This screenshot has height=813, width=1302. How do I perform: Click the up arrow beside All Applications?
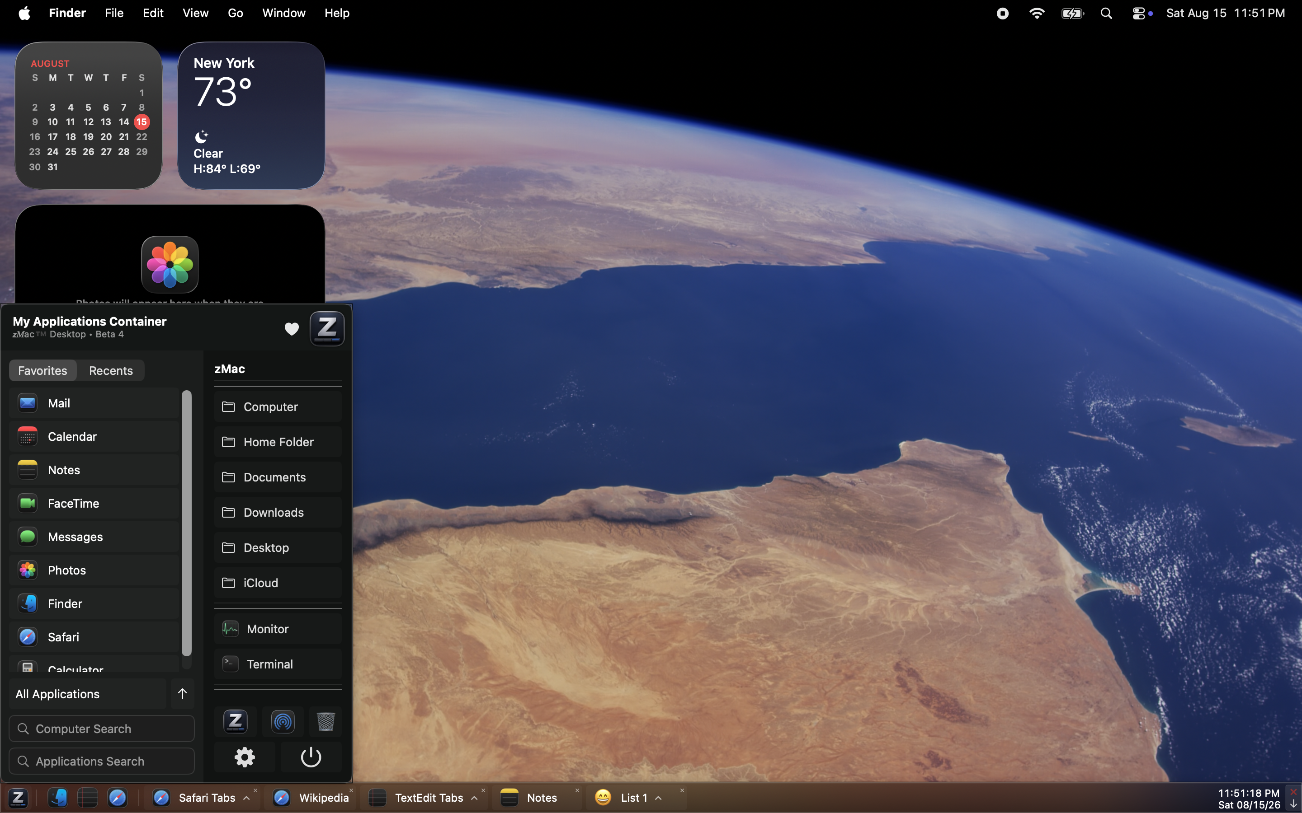click(182, 694)
